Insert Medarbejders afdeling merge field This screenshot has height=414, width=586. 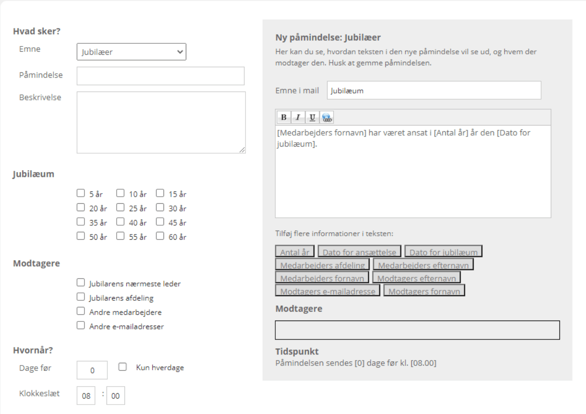[x=322, y=265]
